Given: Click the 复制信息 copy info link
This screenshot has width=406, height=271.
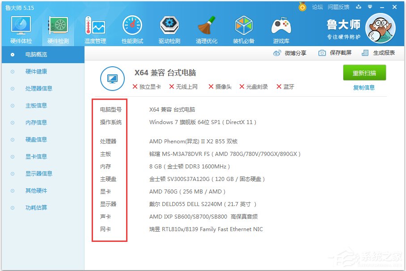Looking at the screenshot, I should (364, 87).
